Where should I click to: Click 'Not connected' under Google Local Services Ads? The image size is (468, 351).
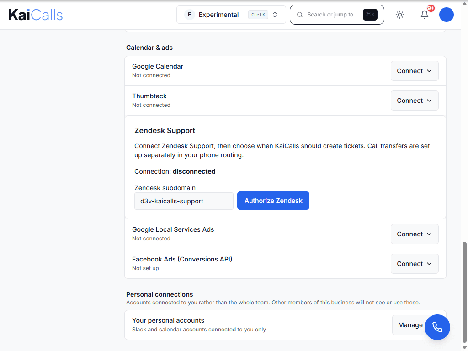point(151,239)
